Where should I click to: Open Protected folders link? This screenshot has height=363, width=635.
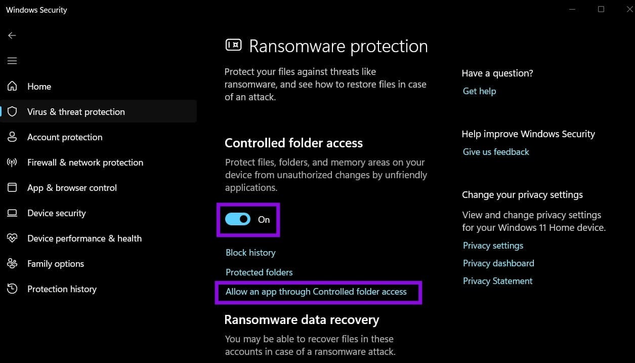click(259, 272)
